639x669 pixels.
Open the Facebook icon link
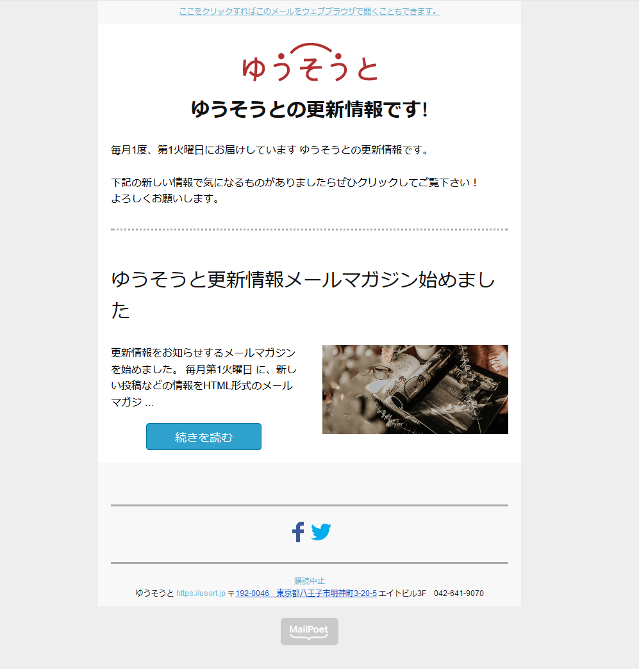(298, 532)
